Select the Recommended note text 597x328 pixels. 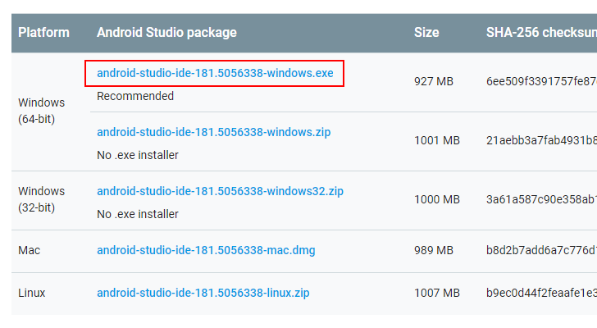tap(135, 96)
